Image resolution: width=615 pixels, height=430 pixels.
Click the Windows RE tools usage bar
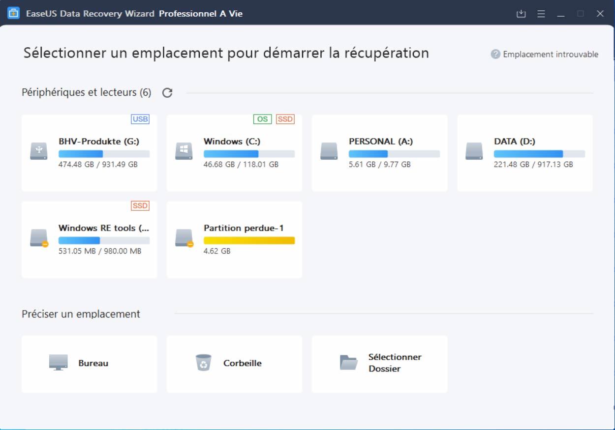point(104,240)
